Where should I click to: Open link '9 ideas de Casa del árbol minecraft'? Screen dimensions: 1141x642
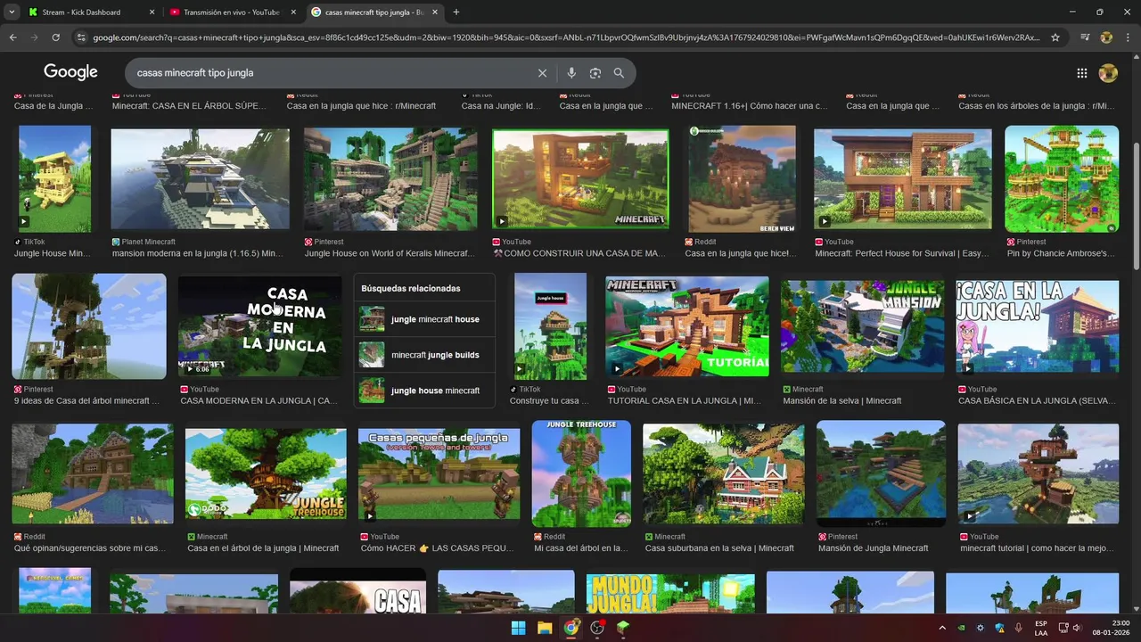coord(87,401)
